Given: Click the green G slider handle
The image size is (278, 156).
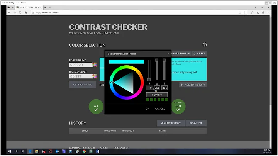Looking at the screenshot, I should click(x=156, y=60).
